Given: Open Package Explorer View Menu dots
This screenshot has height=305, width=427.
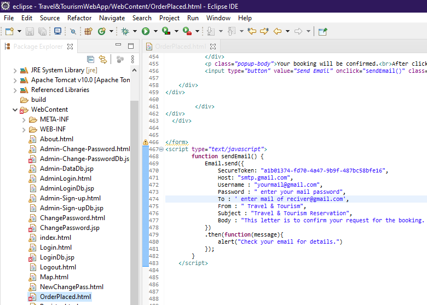Looking at the screenshot, I should click(x=132, y=59).
